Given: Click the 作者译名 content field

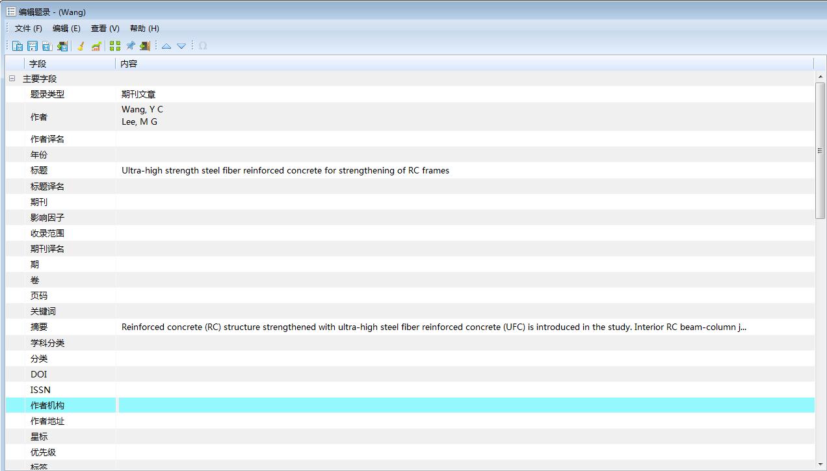Looking at the screenshot, I should 466,139.
